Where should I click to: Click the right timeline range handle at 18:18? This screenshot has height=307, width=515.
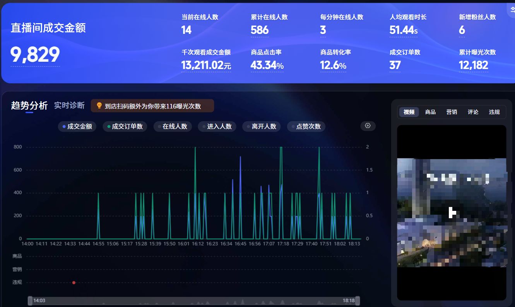pos(358,300)
